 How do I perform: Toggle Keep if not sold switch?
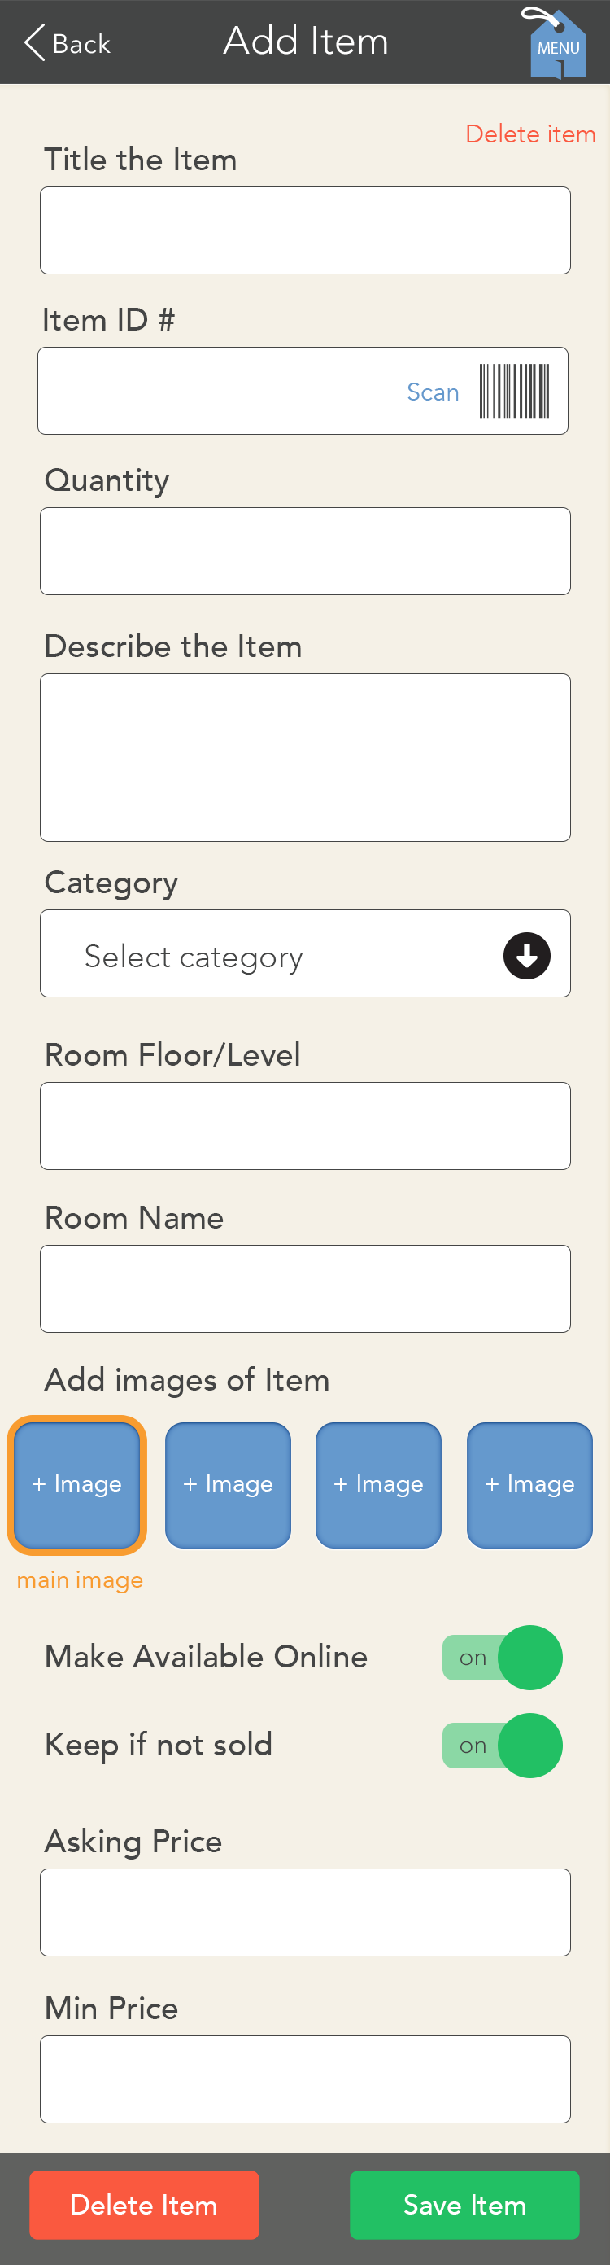tap(502, 1746)
